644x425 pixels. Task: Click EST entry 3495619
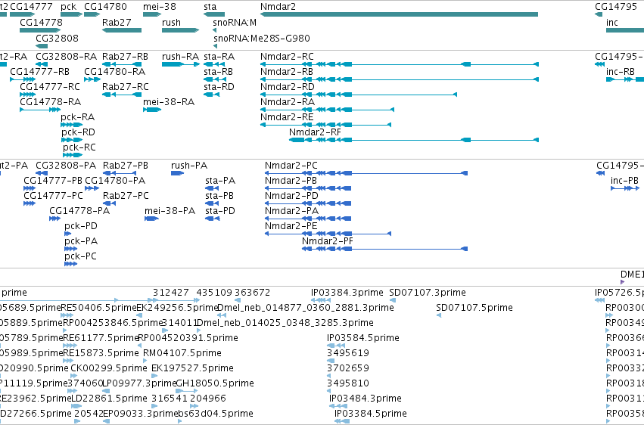coord(348,353)
